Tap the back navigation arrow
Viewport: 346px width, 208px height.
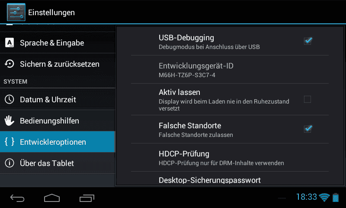point(17,198)
